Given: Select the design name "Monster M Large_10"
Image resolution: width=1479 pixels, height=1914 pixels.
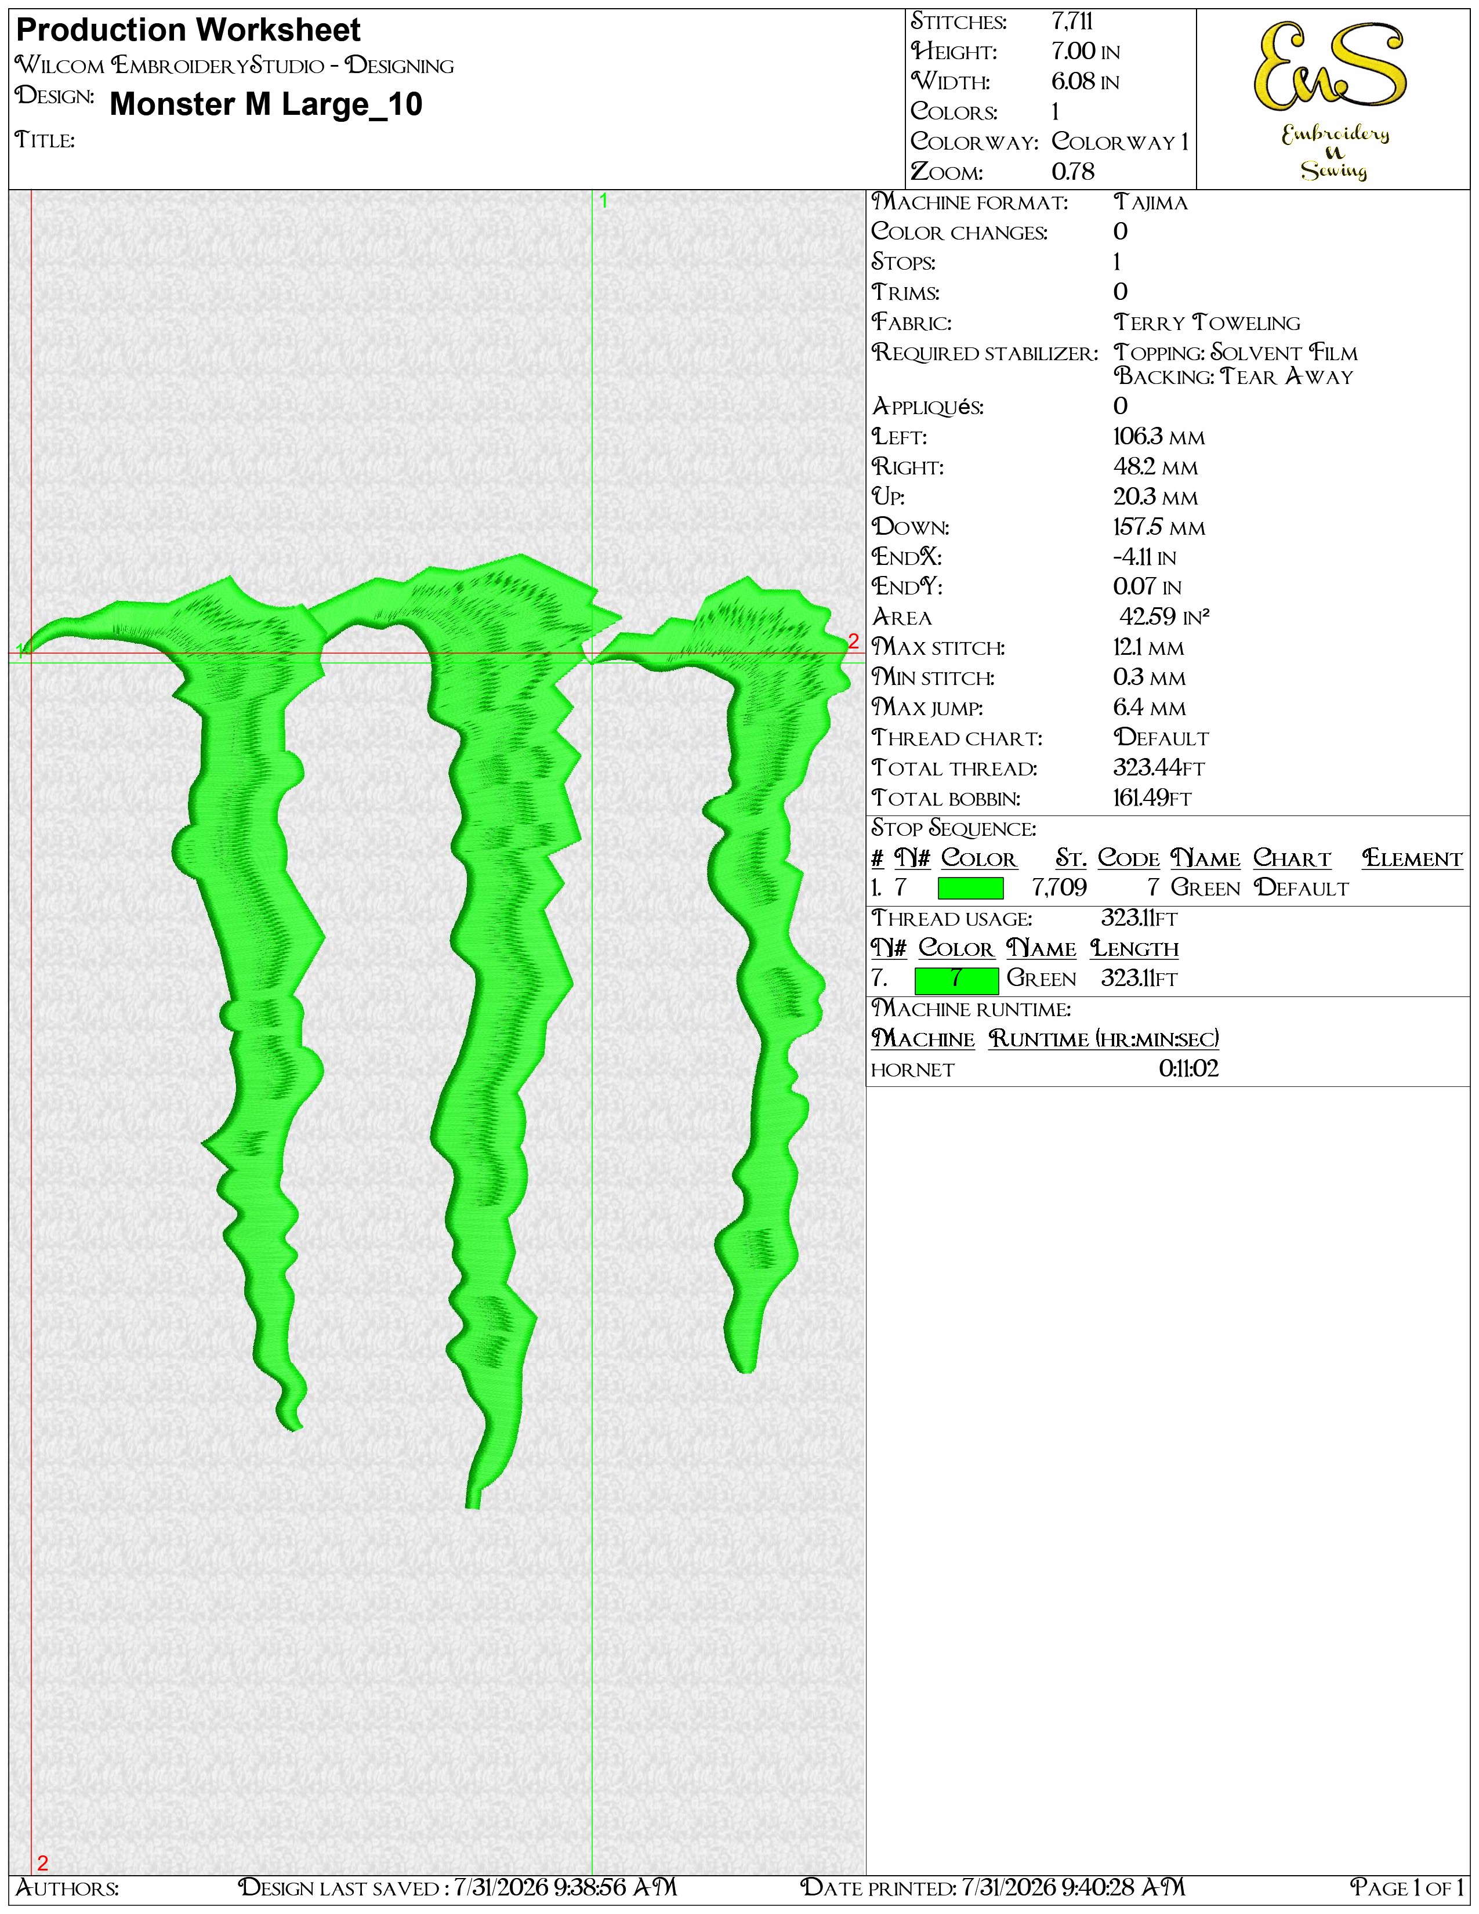Looking at the screenshot, I should click(x=266, y=104).
